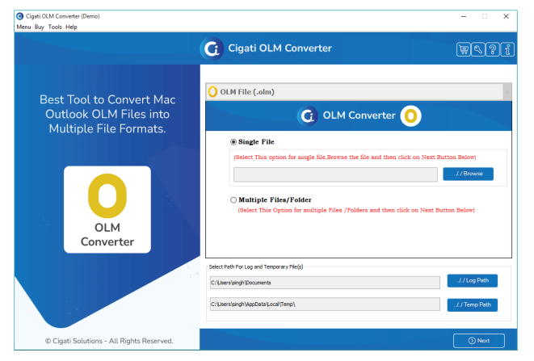
Task: Expand the OLM File (.olm) dropdown arrow
Action: (507, 91)
